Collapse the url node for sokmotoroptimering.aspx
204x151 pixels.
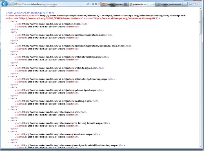(9, 76)
